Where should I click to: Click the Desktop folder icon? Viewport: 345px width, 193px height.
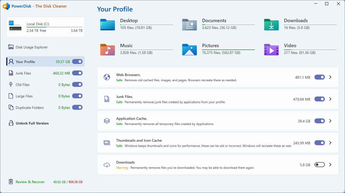(107, 25)
